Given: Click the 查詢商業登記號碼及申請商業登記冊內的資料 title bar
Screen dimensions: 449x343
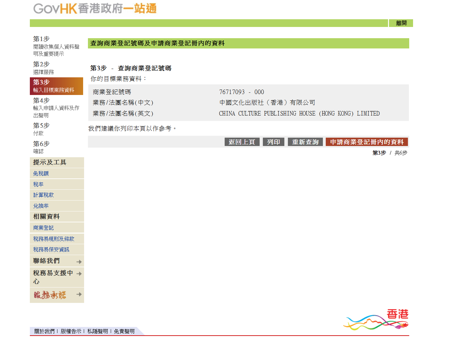Looking at the screenshot, I should point(248,43).
